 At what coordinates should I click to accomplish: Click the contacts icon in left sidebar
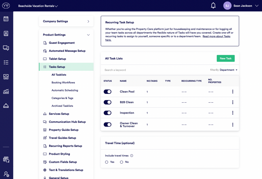click(6, 33)
